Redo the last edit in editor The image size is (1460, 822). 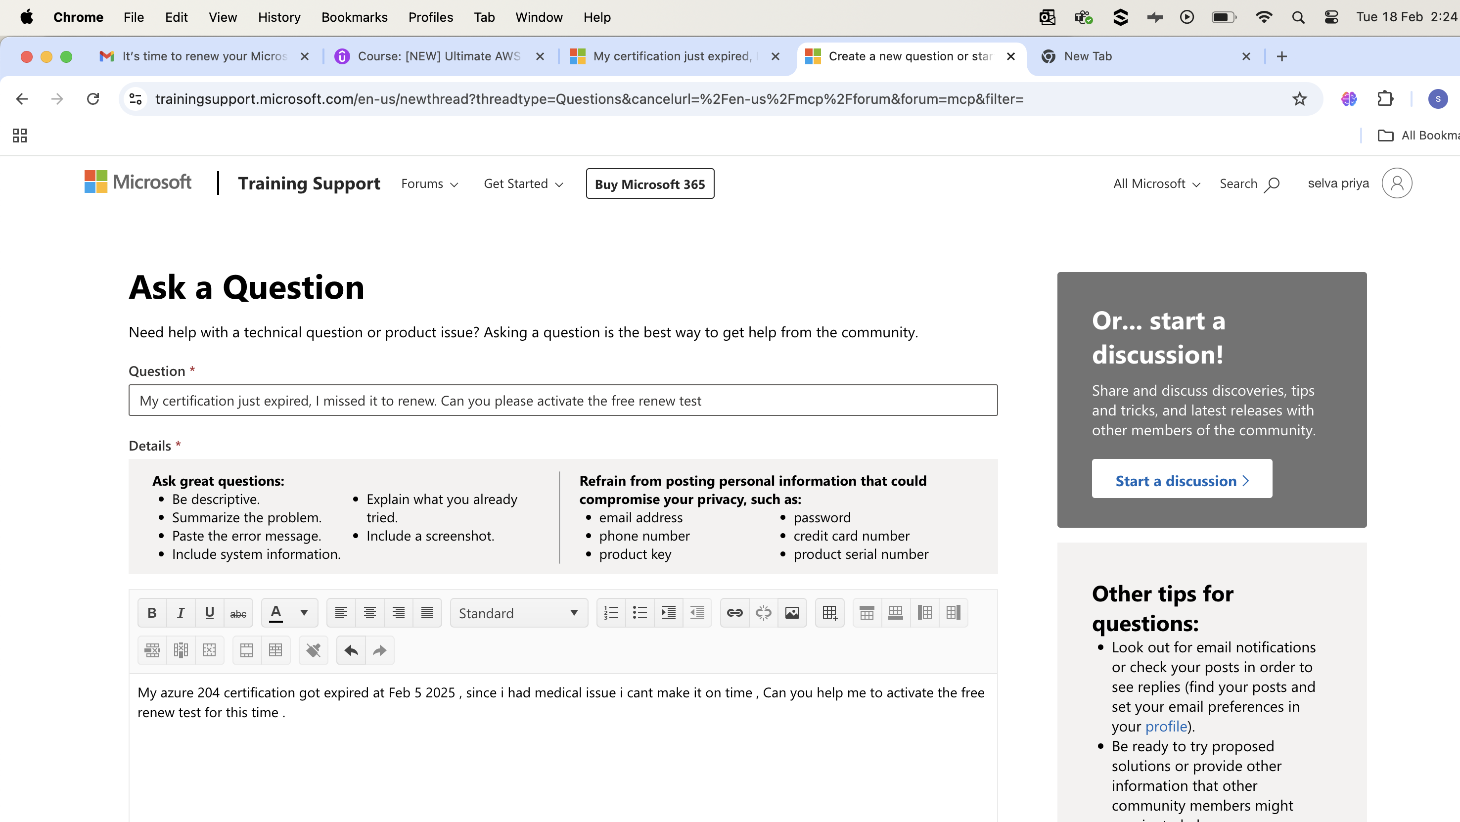coord(380,650)
